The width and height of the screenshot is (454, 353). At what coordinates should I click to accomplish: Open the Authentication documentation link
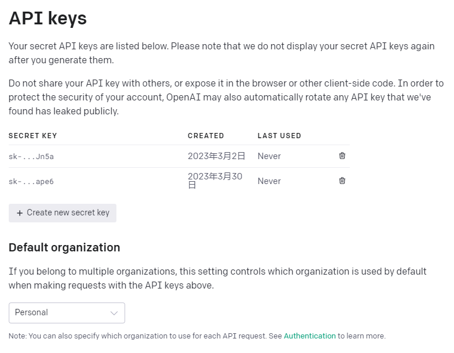coord(310,336)
